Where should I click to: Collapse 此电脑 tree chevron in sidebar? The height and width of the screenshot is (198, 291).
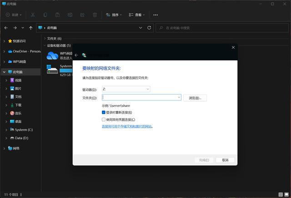pos(4,72)
